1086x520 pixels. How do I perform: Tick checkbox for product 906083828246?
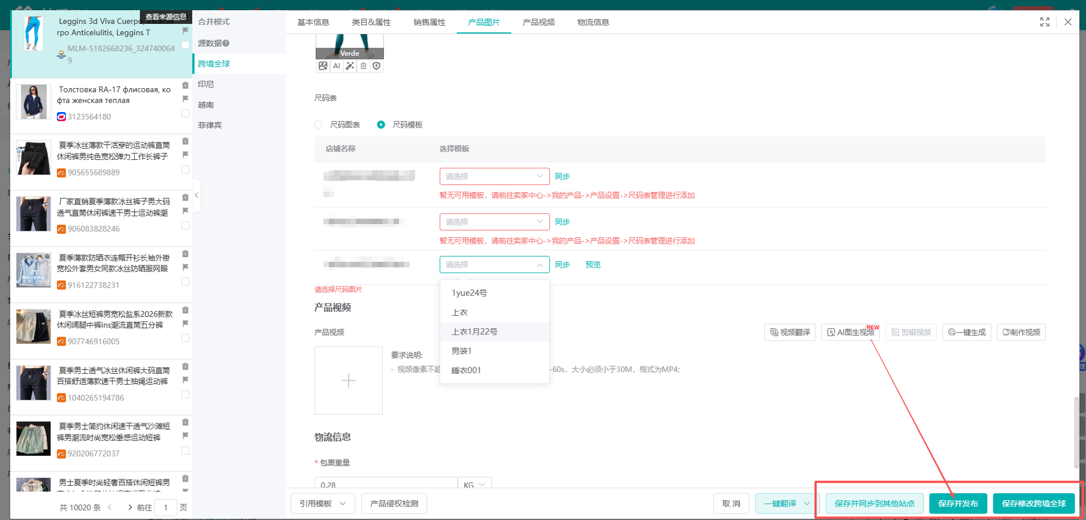[x=185, y=225]
